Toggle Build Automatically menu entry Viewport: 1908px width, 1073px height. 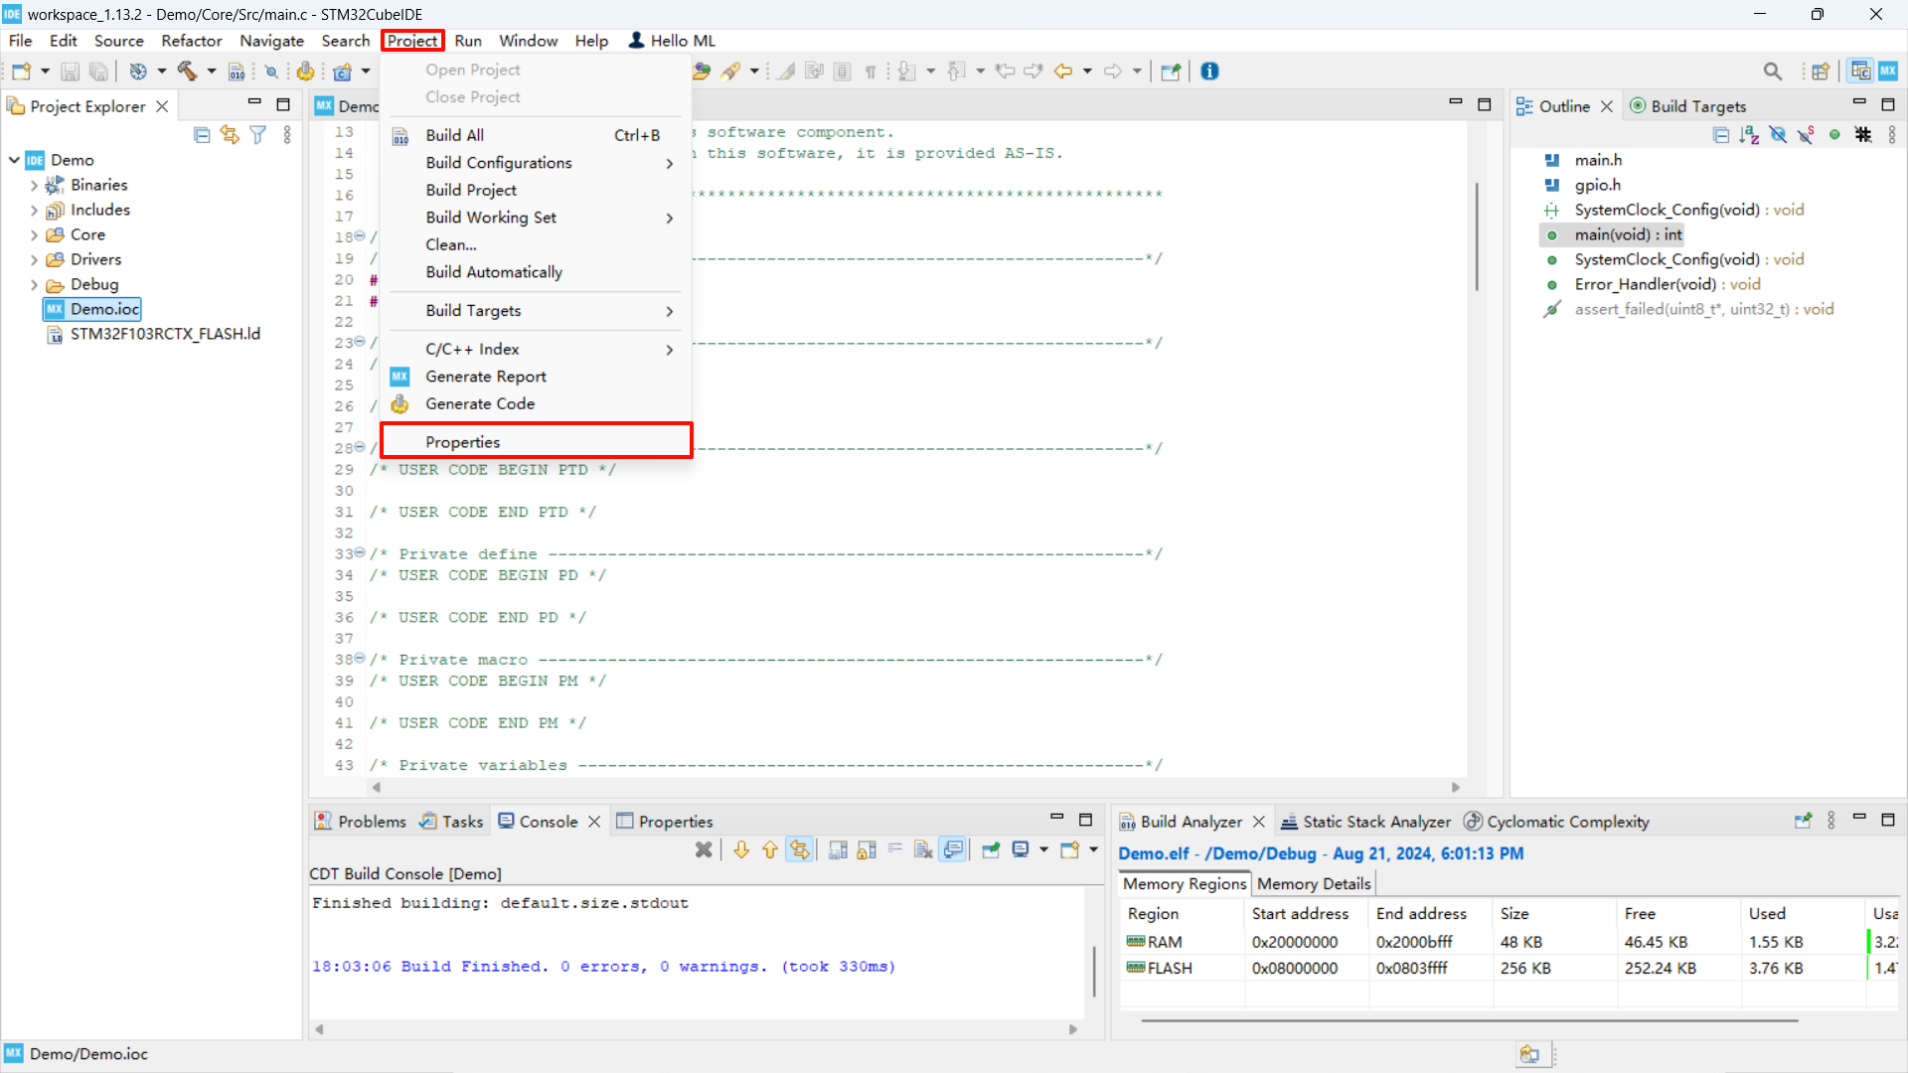coord(537,272)
